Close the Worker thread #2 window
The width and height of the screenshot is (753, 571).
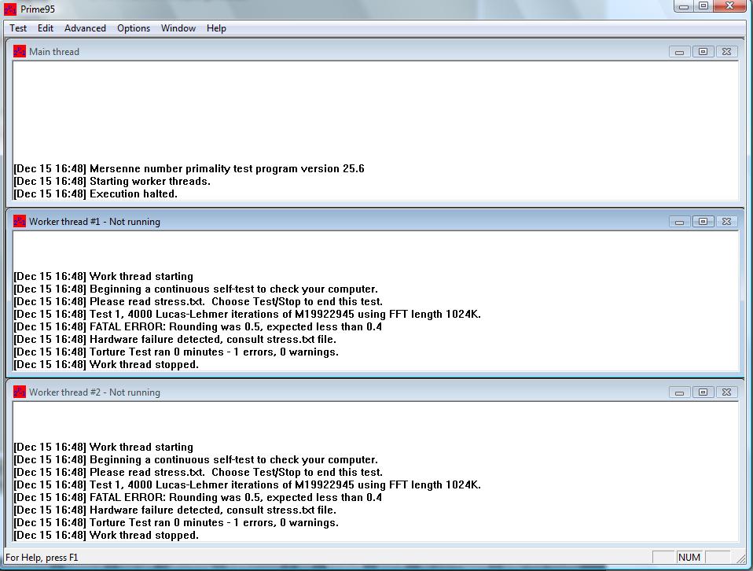(x=726, y=392)
